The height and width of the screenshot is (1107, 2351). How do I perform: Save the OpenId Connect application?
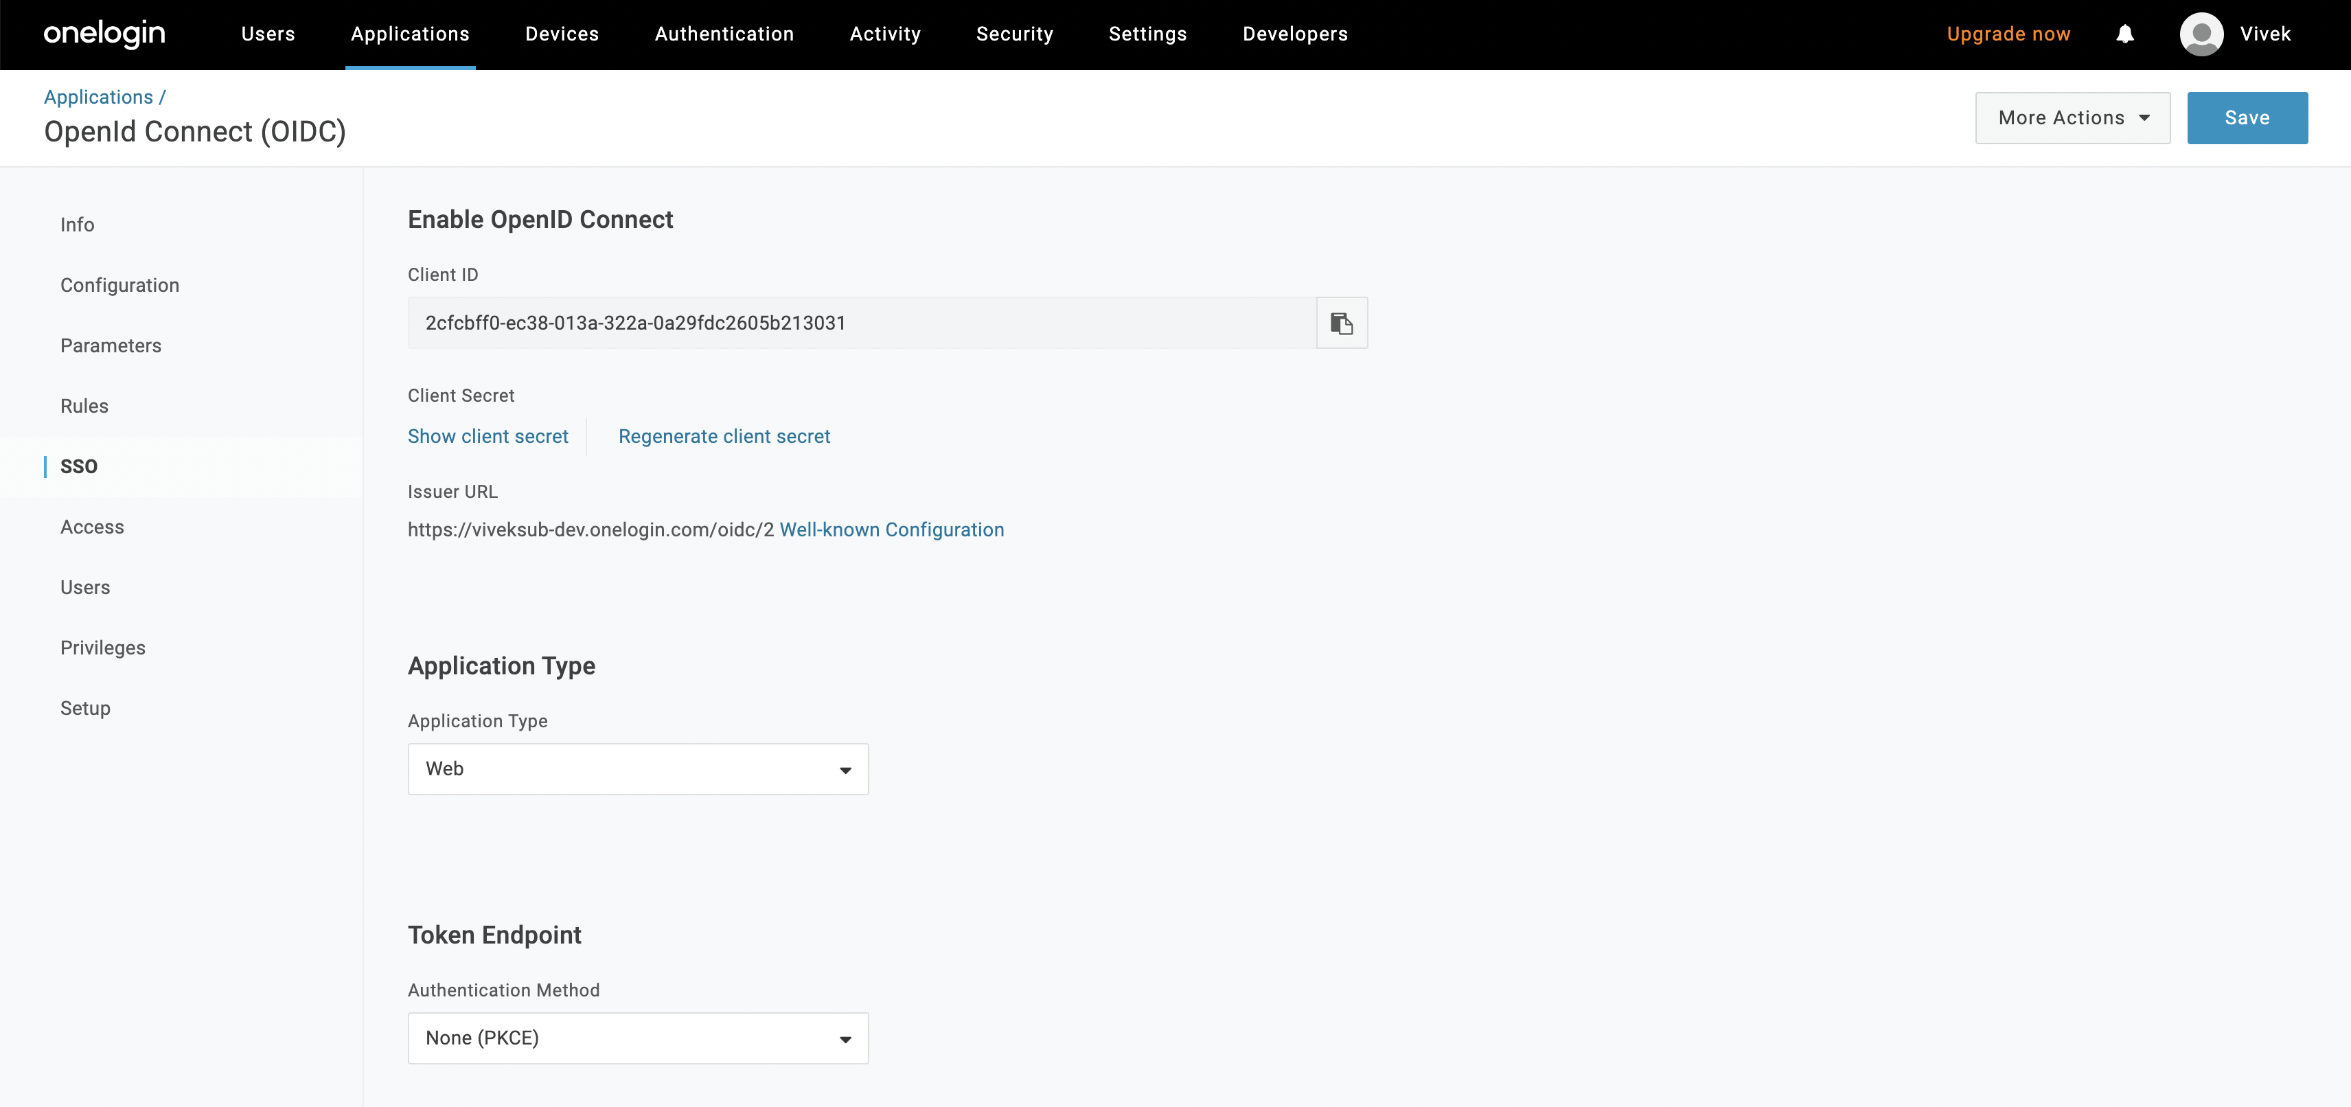(x=2247, y=117)
